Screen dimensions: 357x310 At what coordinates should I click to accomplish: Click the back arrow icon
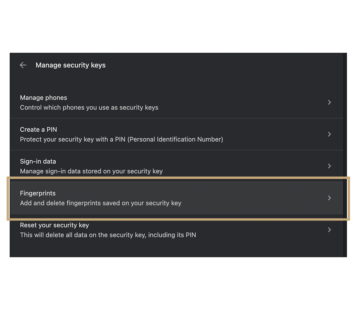[x=23, y=65]
